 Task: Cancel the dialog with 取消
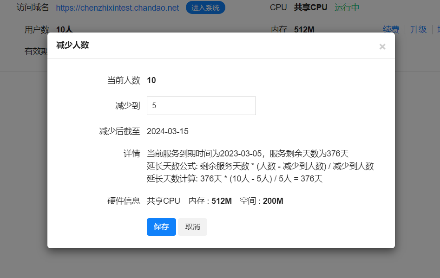[192, 227]
